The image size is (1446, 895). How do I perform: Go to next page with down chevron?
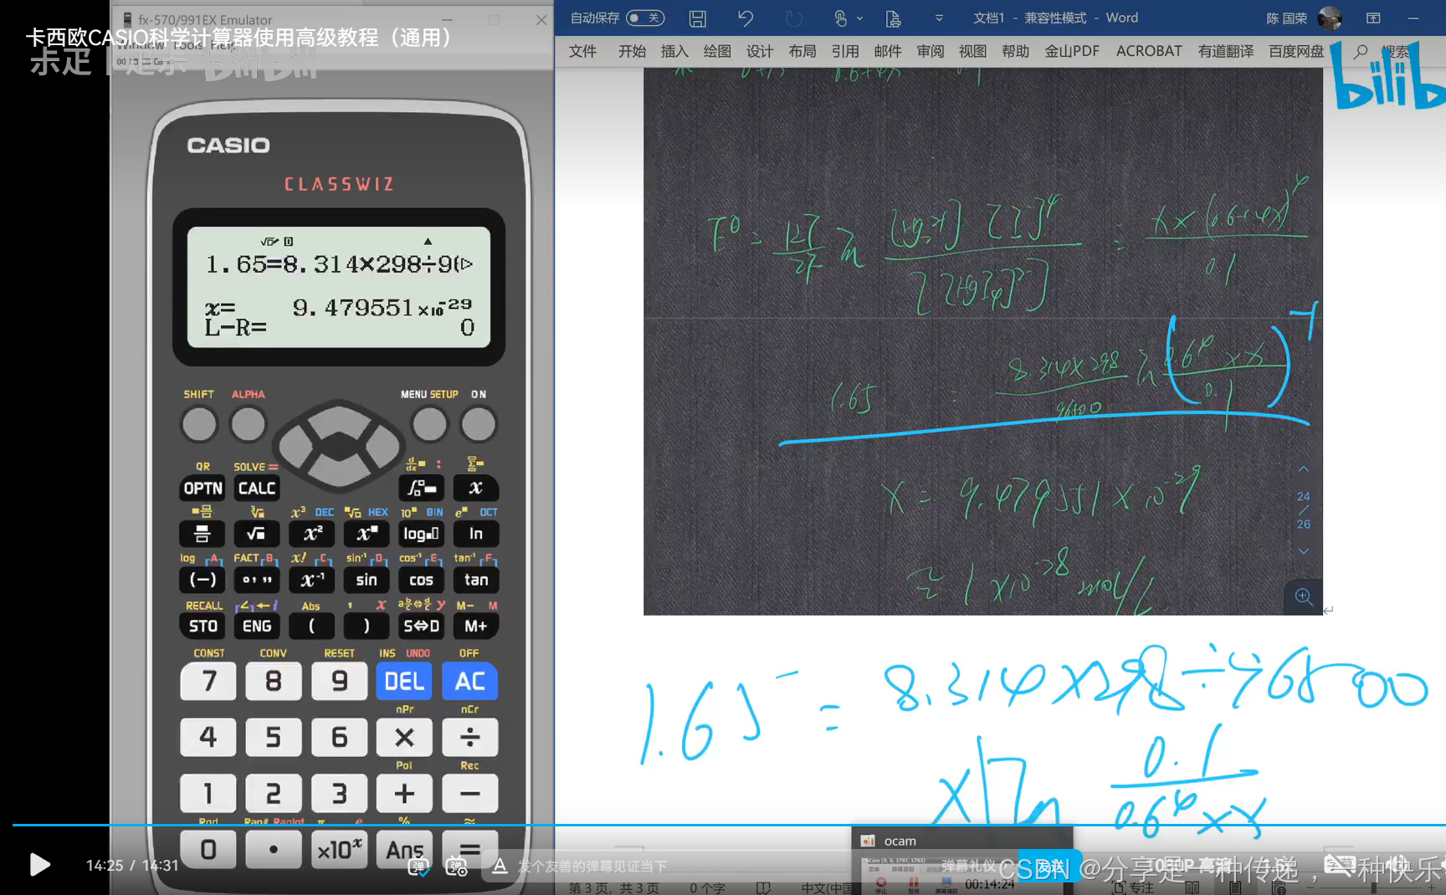pyautogui.click(x=1304, y=551)
